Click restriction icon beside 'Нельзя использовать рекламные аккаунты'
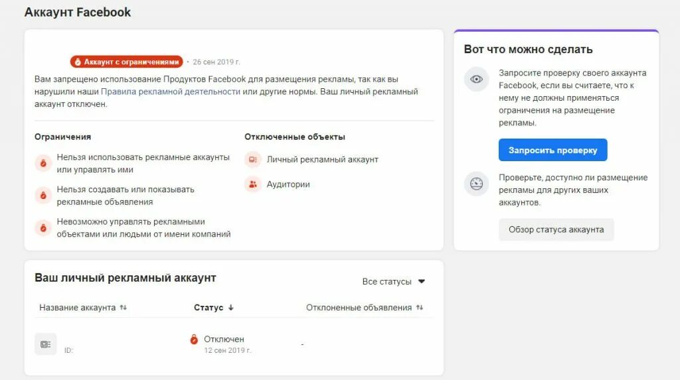This screenshot has height=380, width=680. pyautogui.click(x=43, y=163)
